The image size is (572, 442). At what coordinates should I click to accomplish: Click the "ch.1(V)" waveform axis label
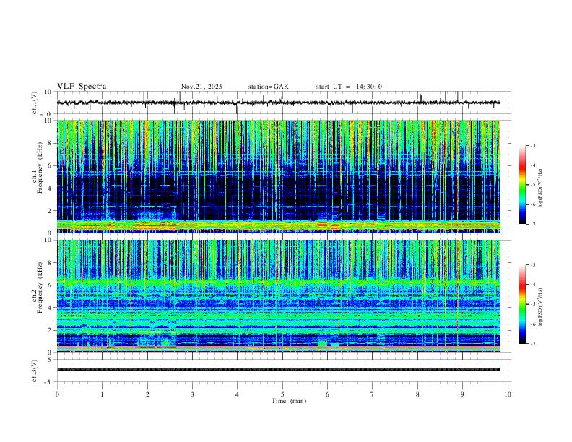click(35, 103)
